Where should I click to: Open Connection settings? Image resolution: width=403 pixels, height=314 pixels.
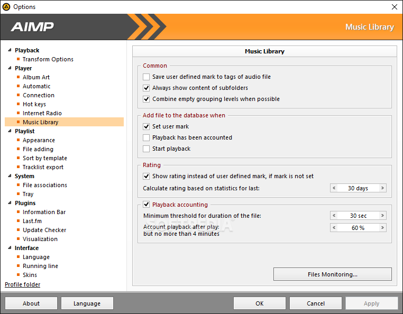(39, 95)
